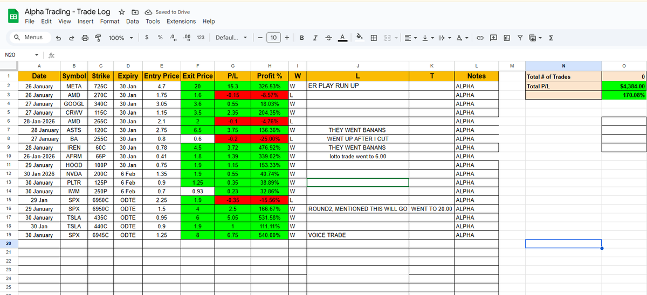The height and width of the screenshot is (295, 647).
Task: Create a filter
Action: pyautogui.click(x=520, y=38)
